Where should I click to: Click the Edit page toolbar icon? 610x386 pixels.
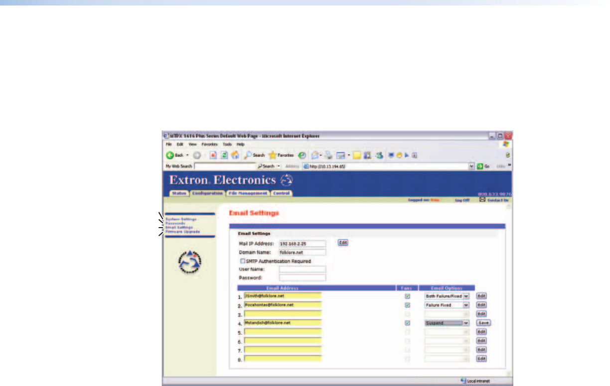click(x=341, y=155)
